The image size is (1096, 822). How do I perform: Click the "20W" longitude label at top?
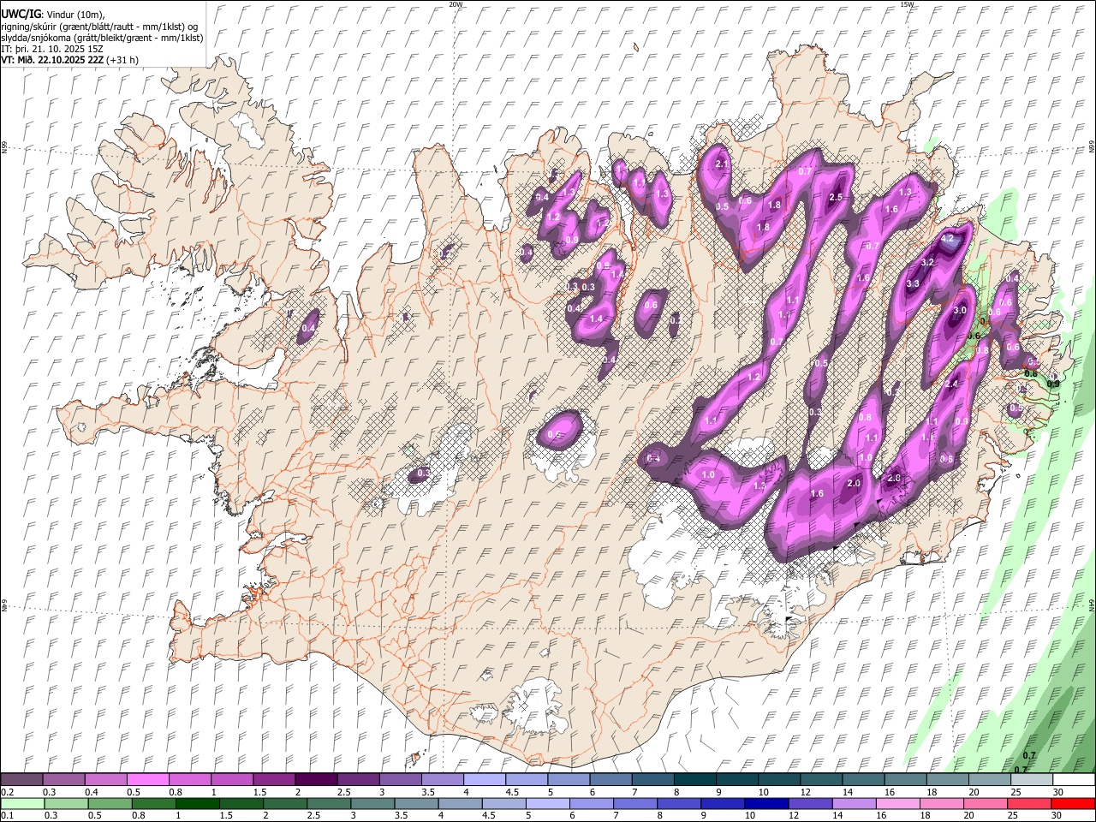pyautogui.click(x=456, y=4)
